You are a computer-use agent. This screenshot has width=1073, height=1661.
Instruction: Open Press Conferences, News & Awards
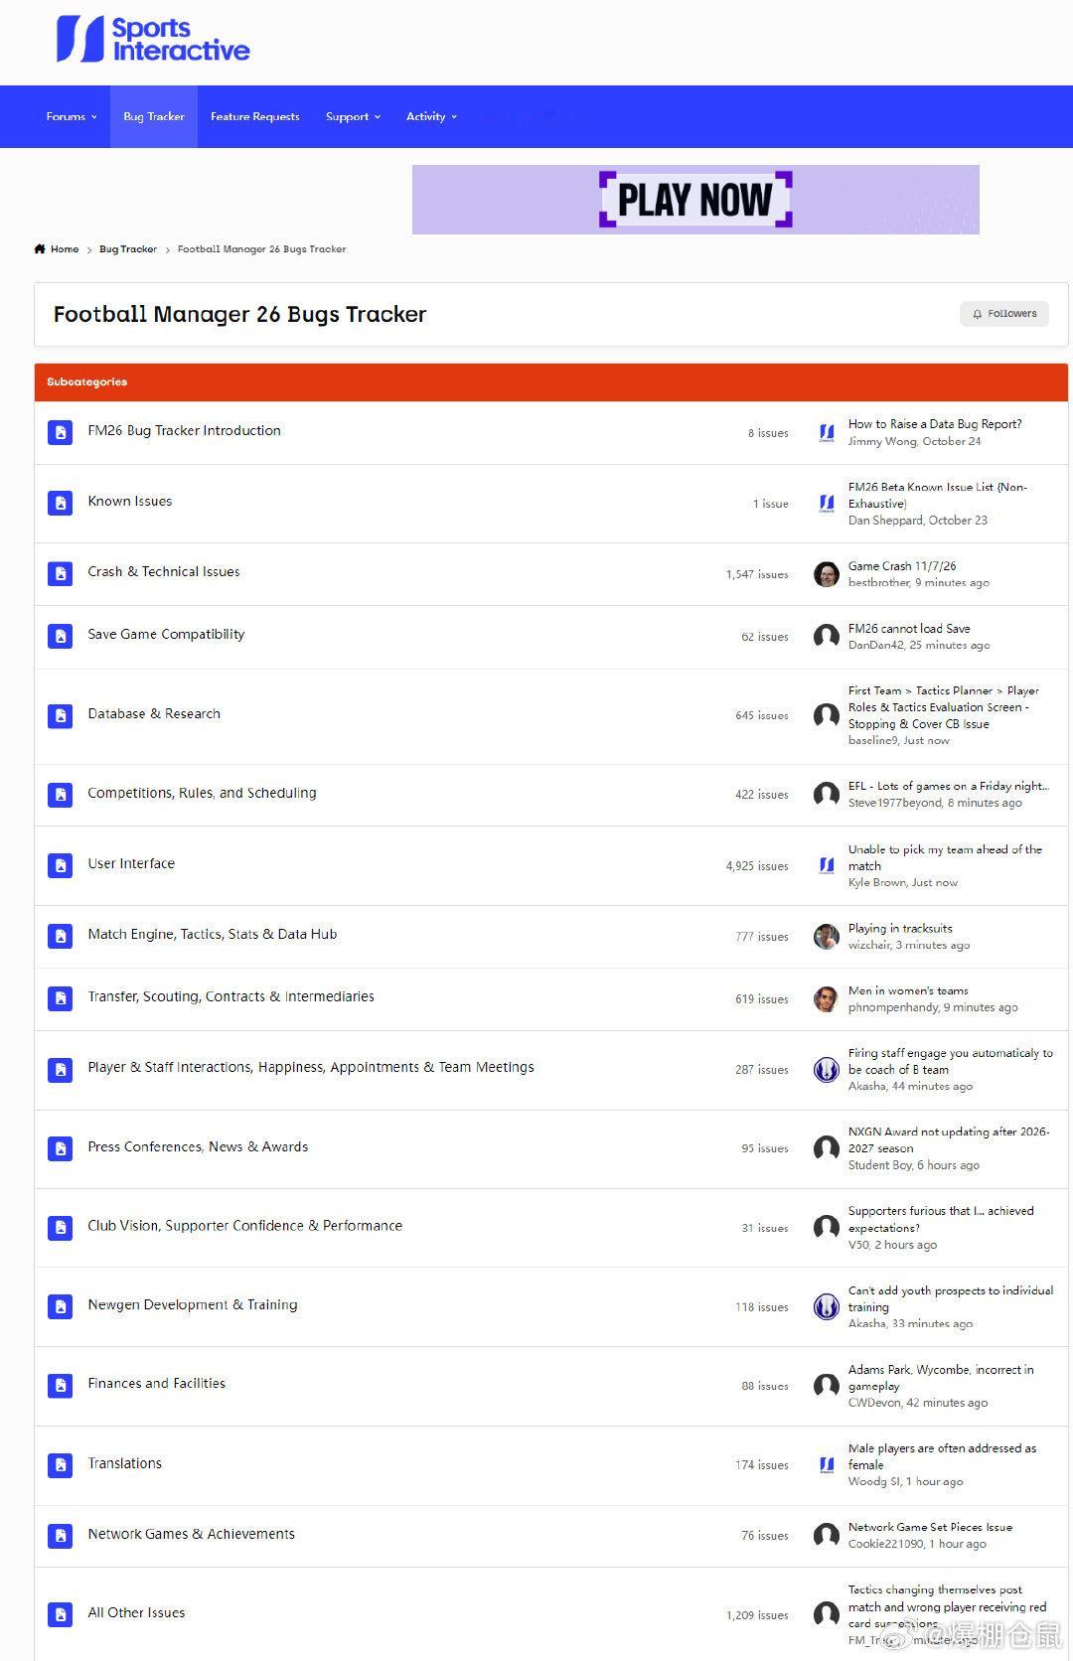tap(198, 1146)
